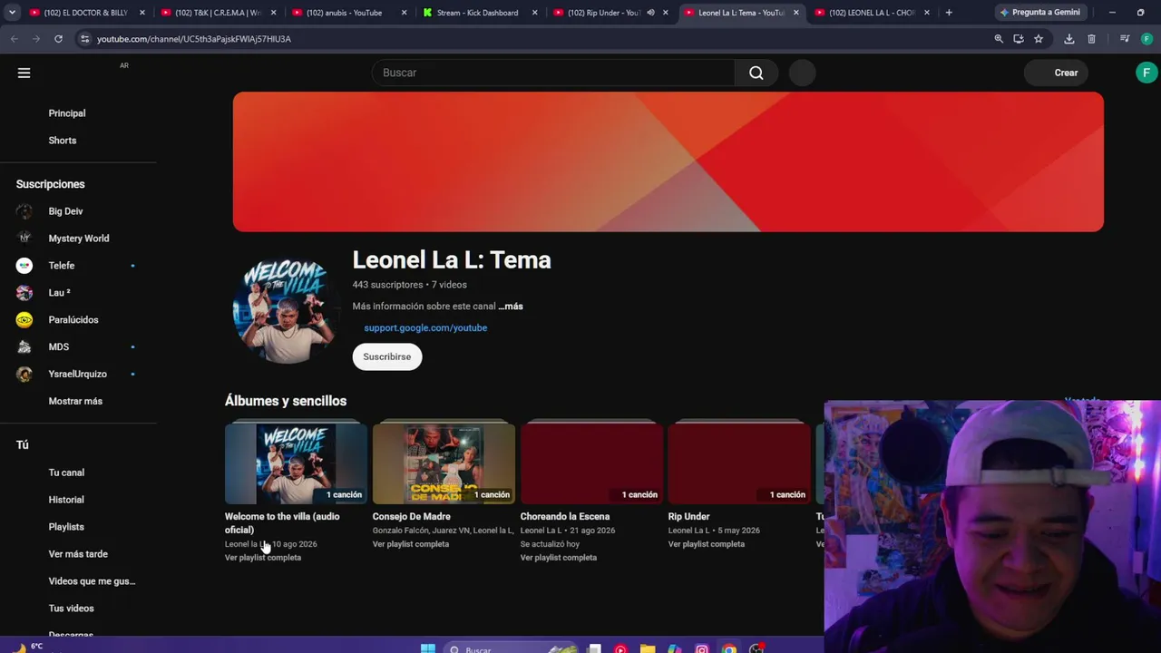Open Tu canal in the sidebar
Image resolution: width=1161 pixels, height=653 pixels.
click(66, 473)
